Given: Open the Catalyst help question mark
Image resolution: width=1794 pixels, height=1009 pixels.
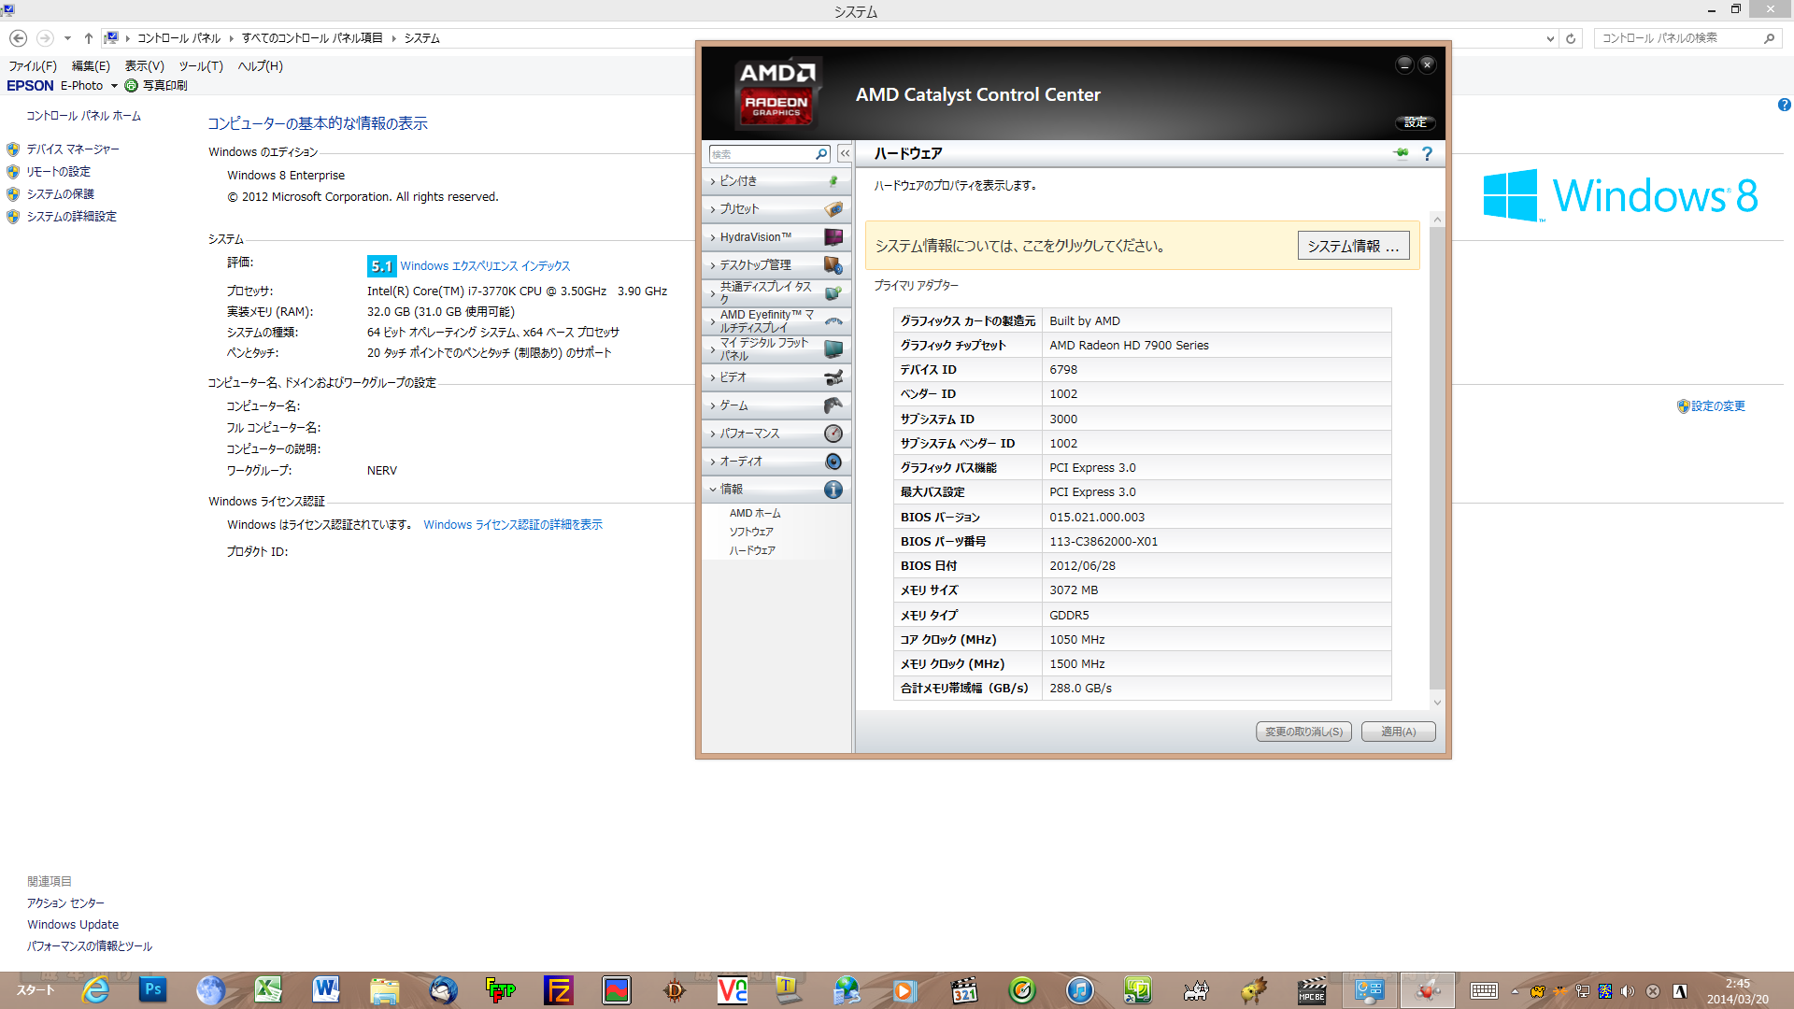Looking at the screenshot, I should 1427,153.
